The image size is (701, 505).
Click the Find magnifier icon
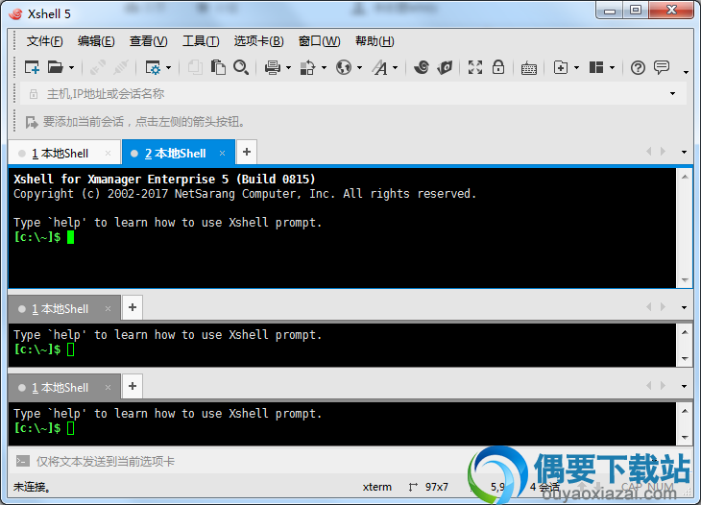point(241,67)
